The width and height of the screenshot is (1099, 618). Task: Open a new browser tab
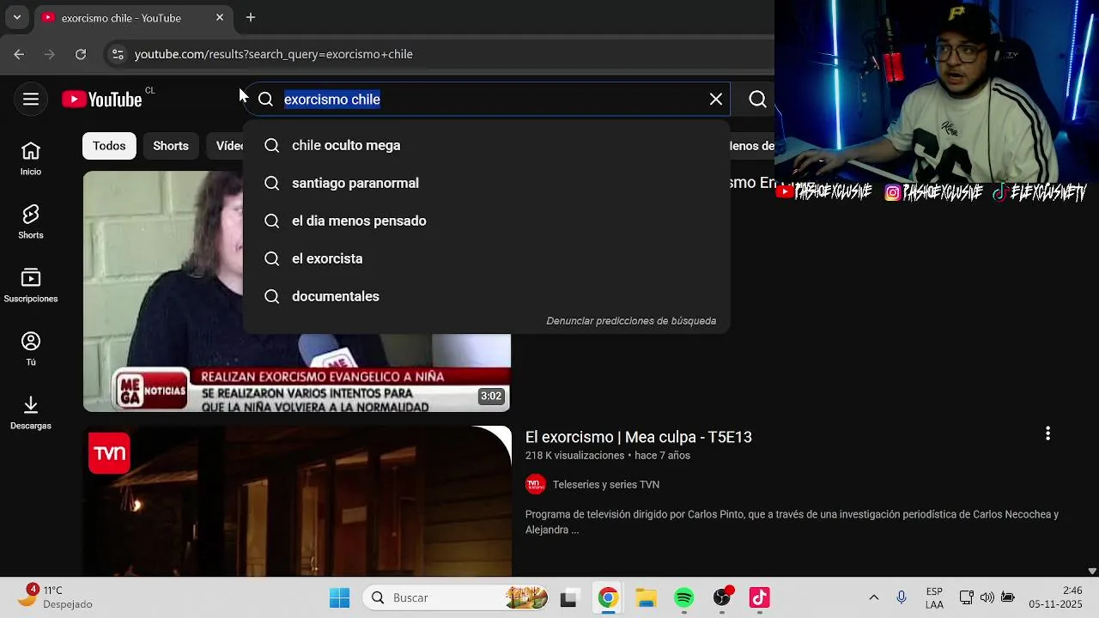(x=251, y=17)
